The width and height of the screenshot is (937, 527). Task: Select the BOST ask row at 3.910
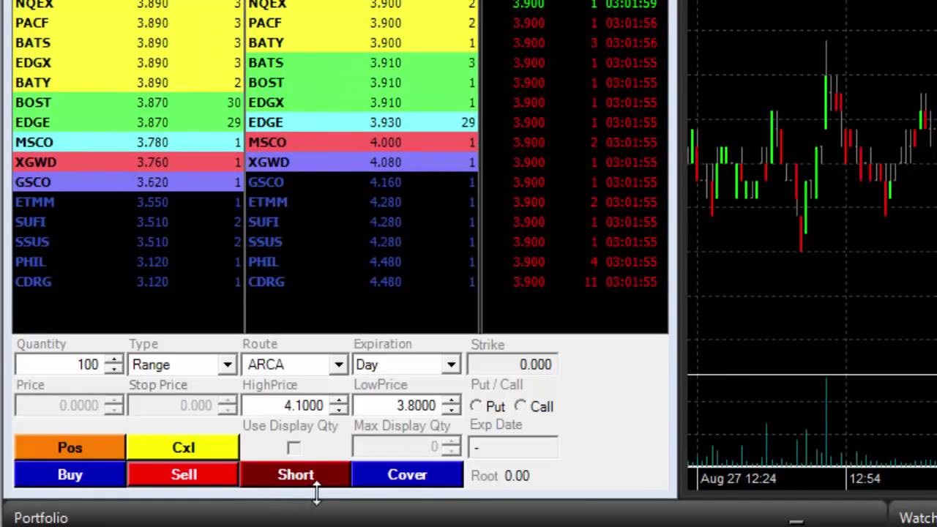[x=362, y=83]
